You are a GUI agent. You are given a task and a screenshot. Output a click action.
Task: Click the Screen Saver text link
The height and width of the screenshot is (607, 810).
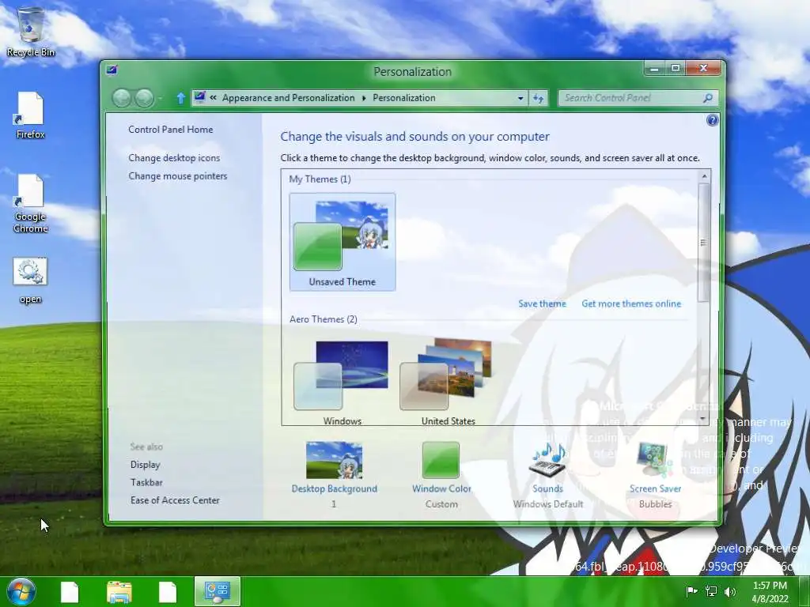pos(655,488)
